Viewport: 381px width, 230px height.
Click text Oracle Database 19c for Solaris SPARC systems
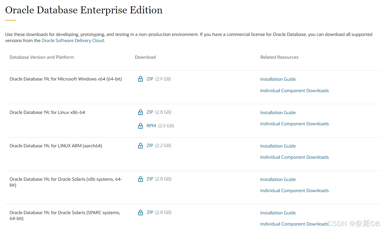(x=65, y=216)
